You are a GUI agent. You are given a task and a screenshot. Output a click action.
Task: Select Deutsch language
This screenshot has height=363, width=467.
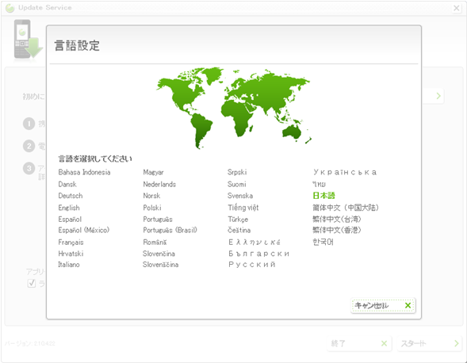click(71, 196)
